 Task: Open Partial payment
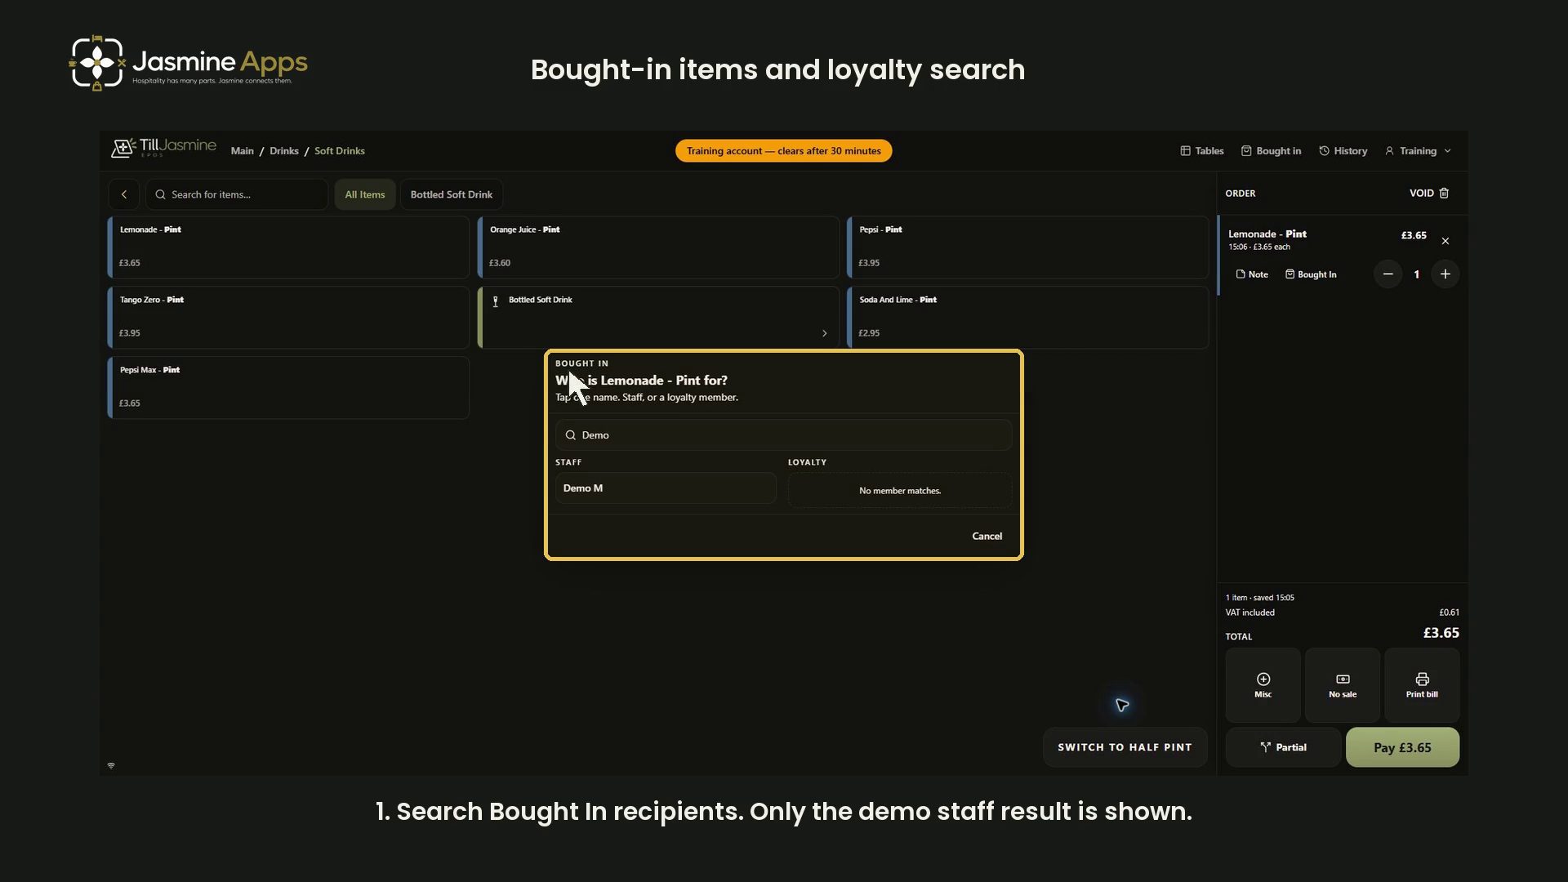coord(1283,747)
